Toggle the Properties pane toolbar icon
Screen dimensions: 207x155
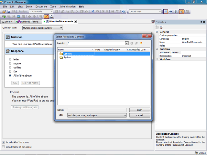[x=181, y=12]
